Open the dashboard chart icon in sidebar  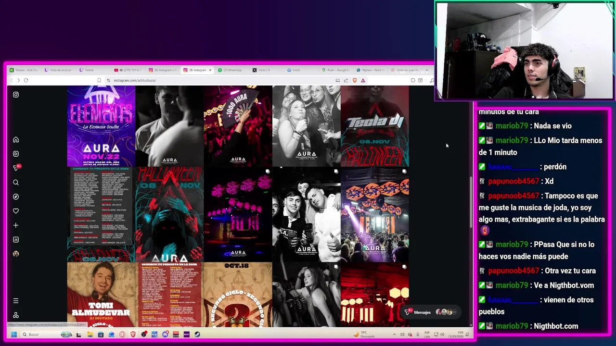pos(16,239)
